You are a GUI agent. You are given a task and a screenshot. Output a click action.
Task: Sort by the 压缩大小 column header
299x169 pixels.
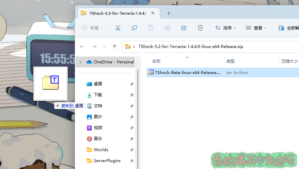pos(289,61)
